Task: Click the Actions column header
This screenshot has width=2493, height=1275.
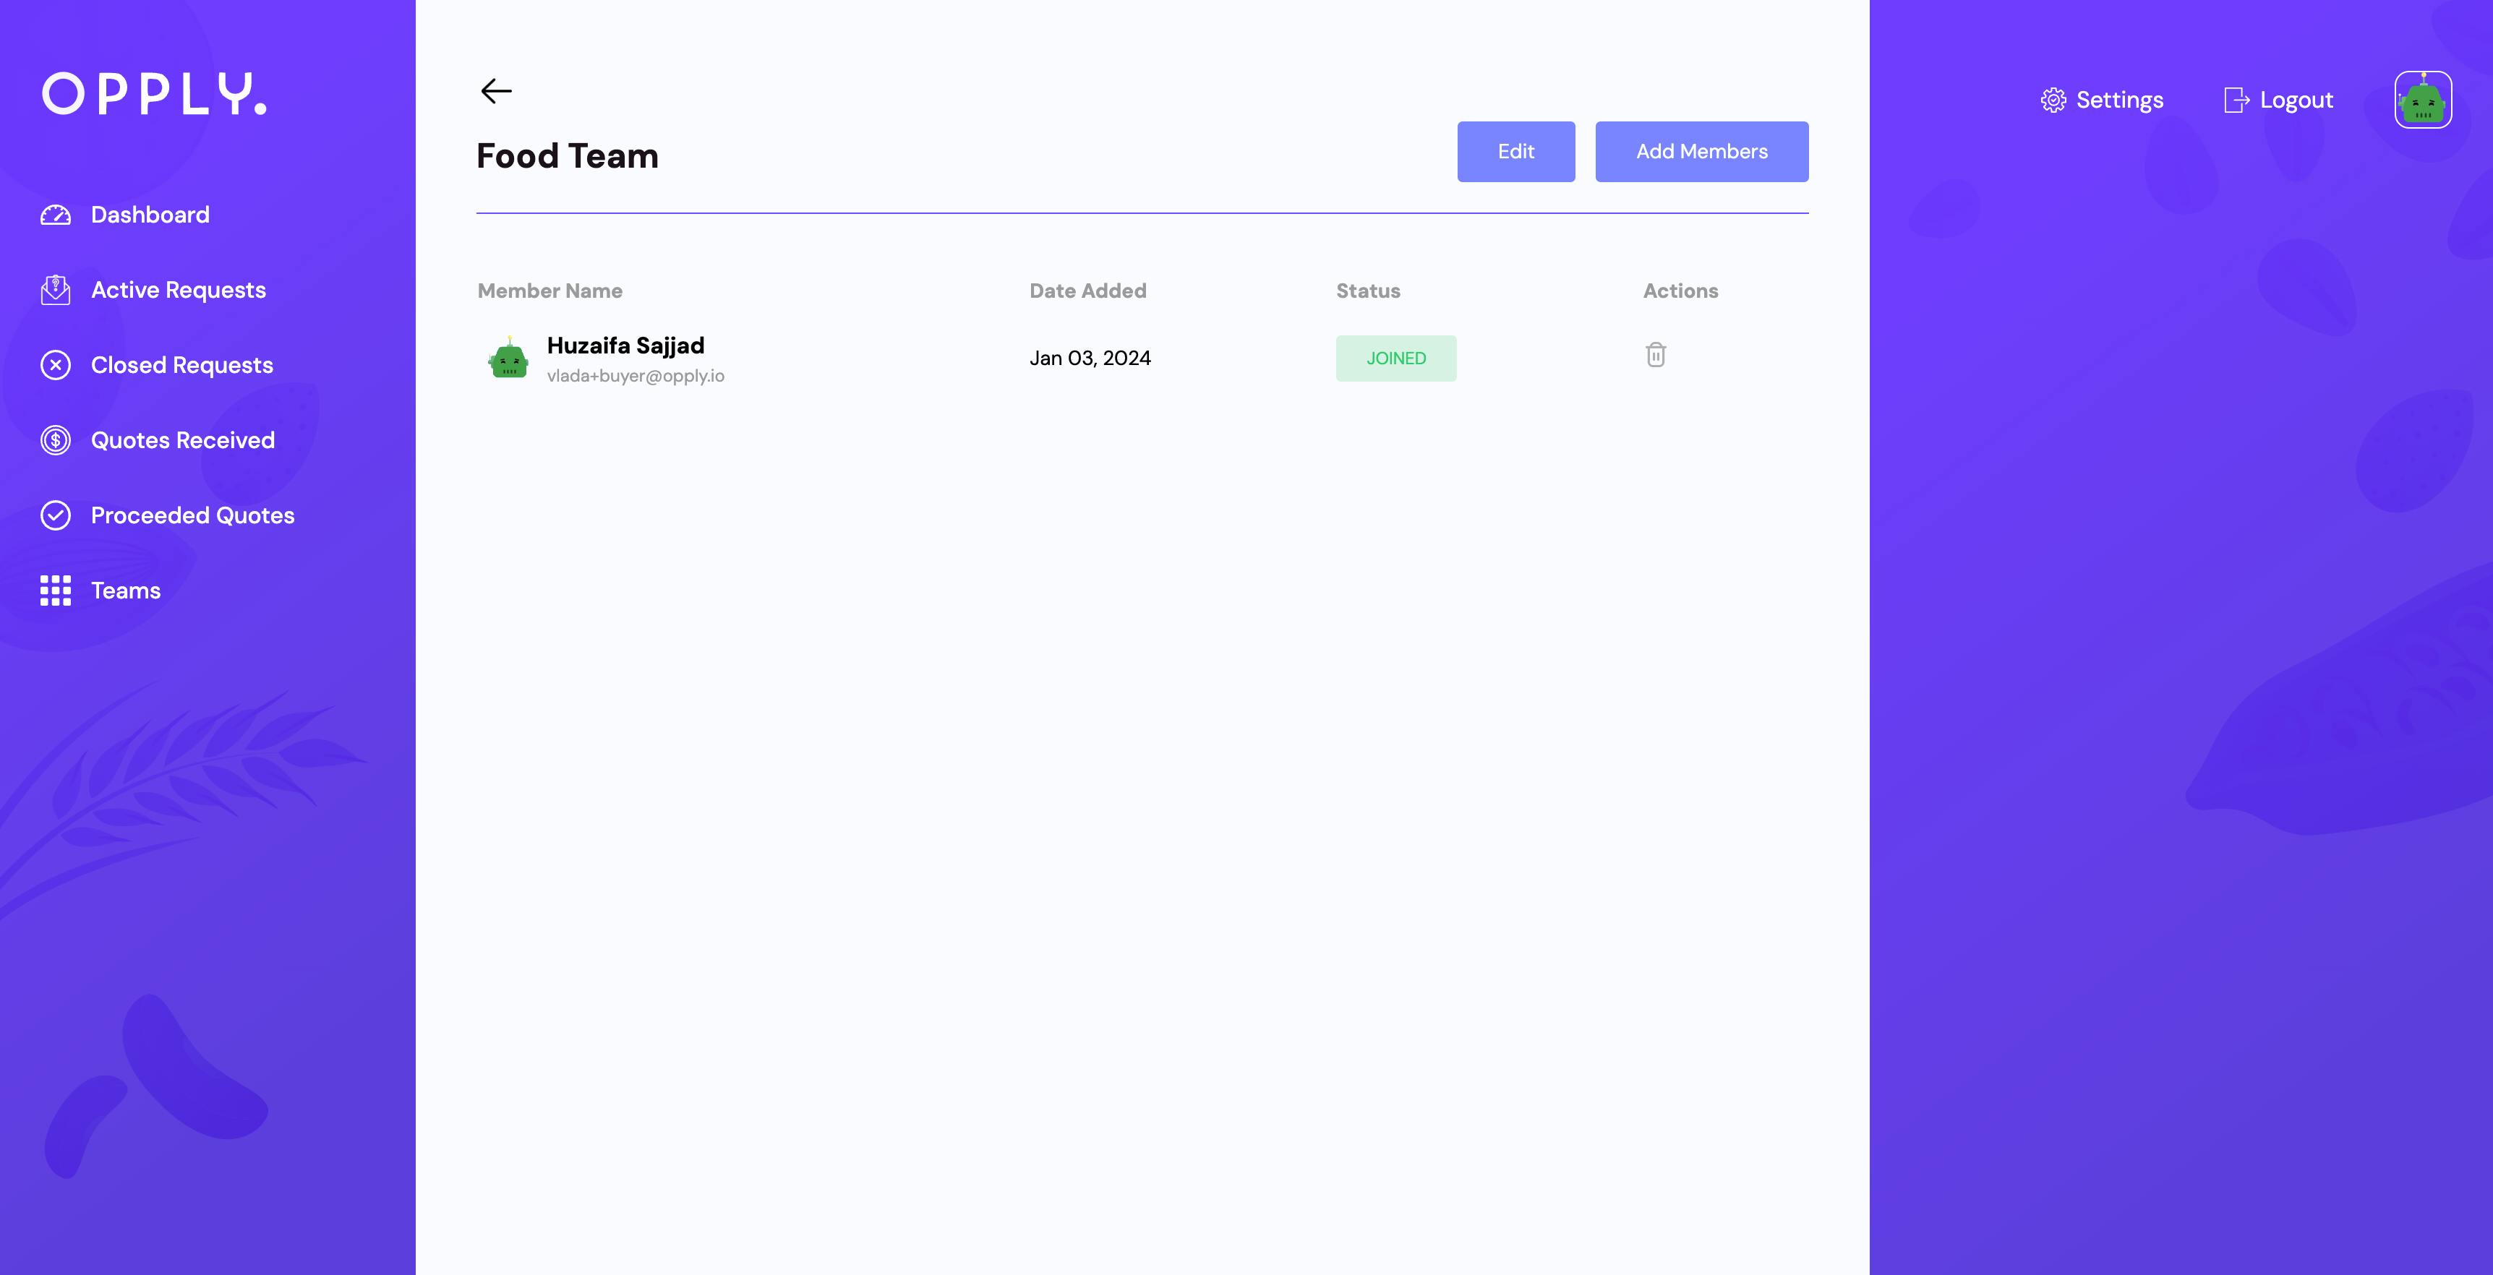Action: 1681,291
